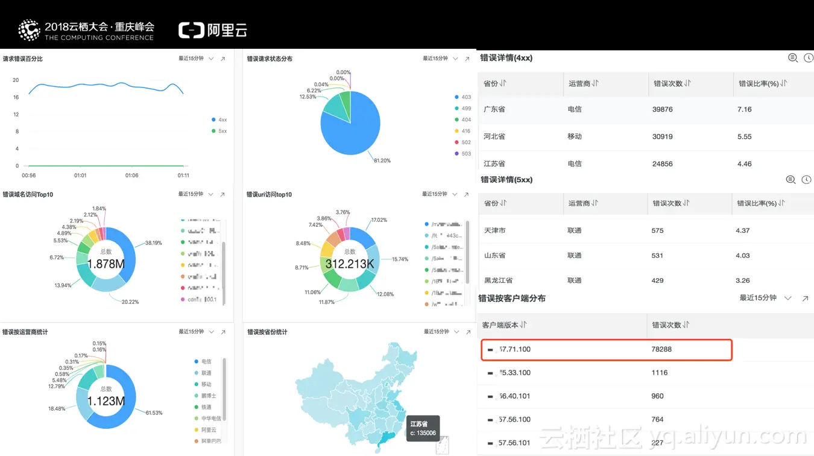Click client version row with 1116 errors
The height and width of the screenshot is (456, 814).
point(646,373)
